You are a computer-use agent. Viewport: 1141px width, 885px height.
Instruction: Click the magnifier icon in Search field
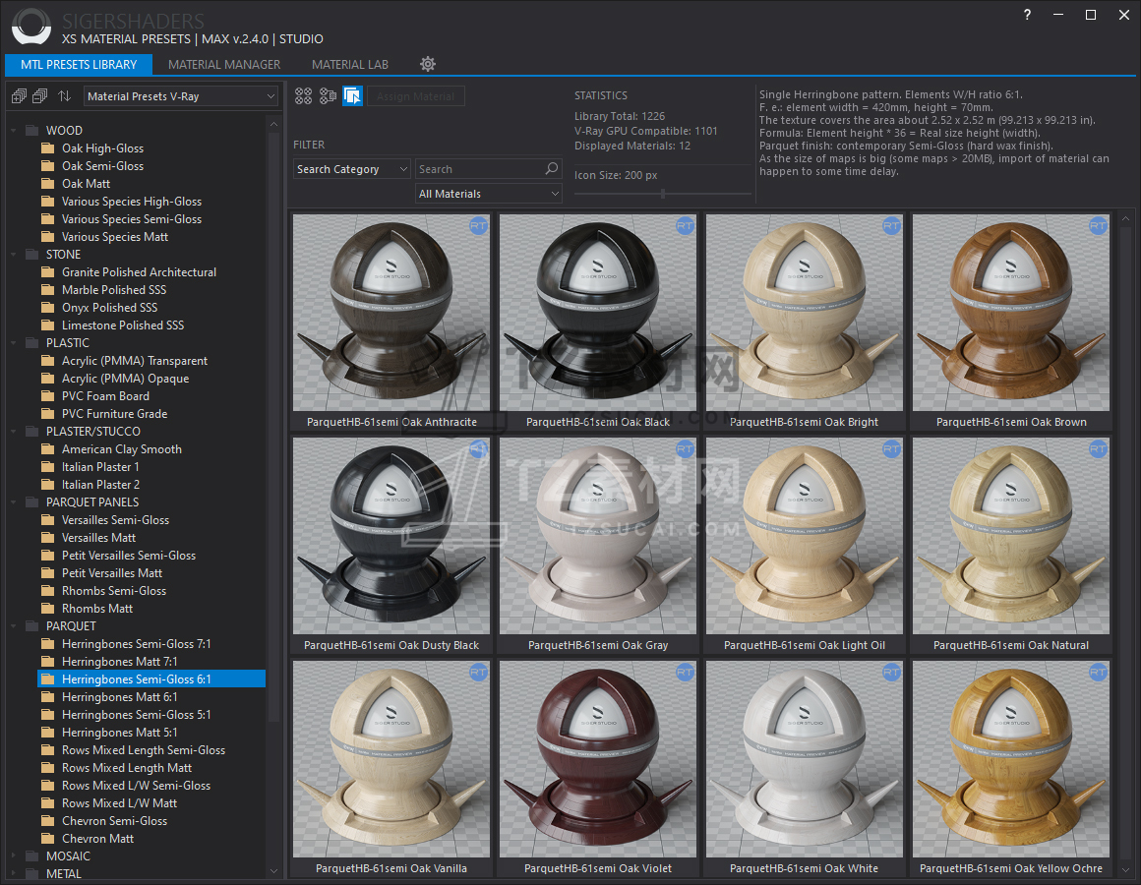[x=552, y=169]
